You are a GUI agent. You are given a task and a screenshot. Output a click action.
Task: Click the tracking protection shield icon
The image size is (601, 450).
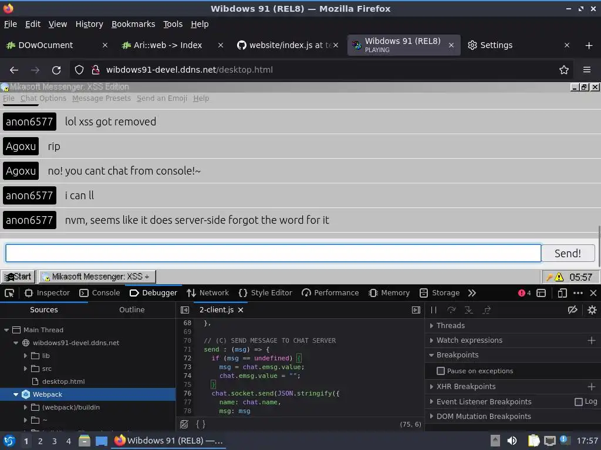79,70
